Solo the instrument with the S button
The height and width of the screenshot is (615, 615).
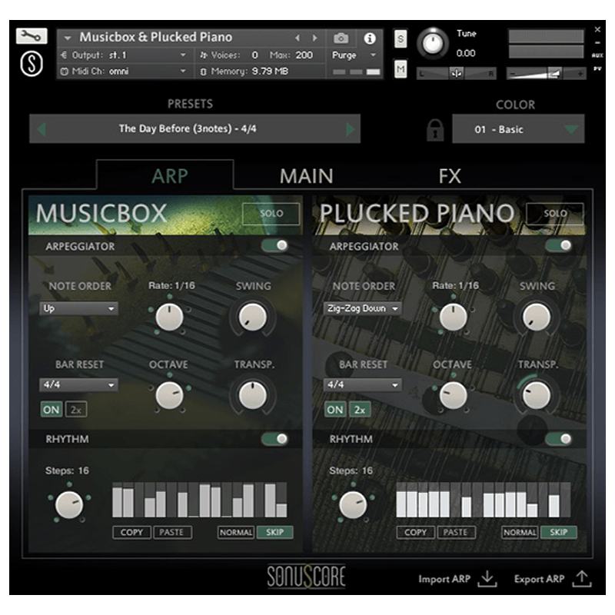coord(400,38)
